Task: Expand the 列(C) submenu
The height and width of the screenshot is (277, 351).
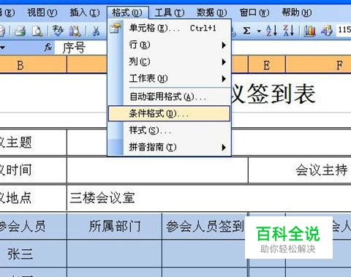Action: coord(169,61)
